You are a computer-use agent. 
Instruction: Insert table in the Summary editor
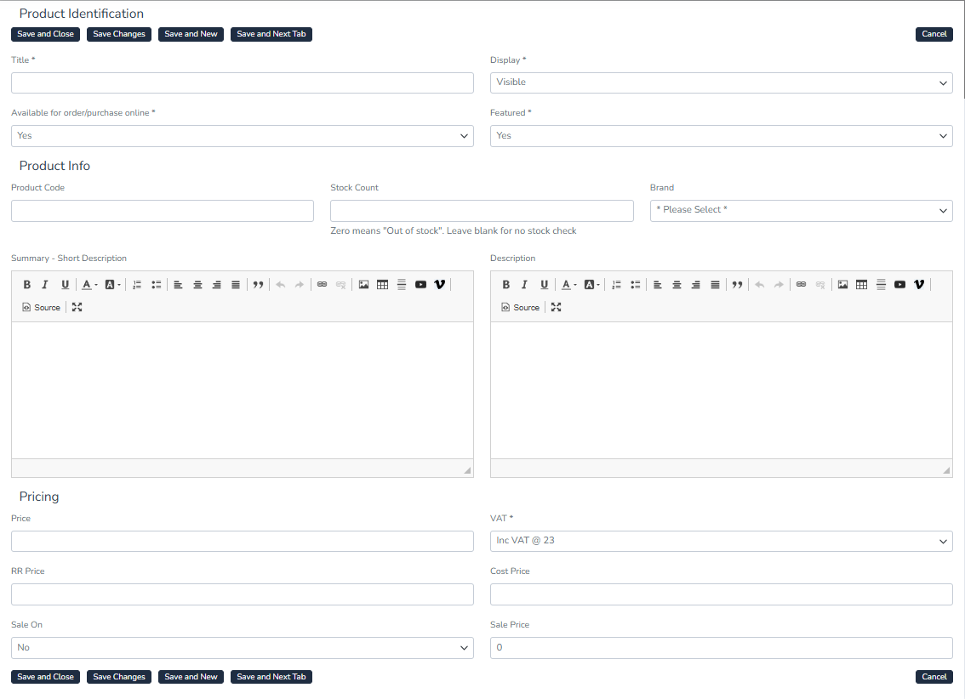click(382, 285)
